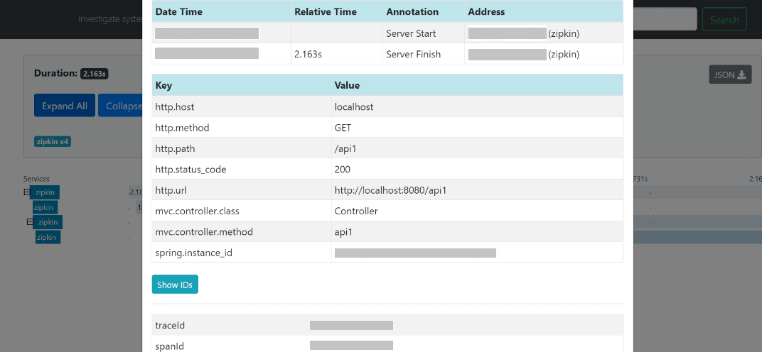Collapse the third zipkin tree row
762x352 pixels.
[30, 222]
